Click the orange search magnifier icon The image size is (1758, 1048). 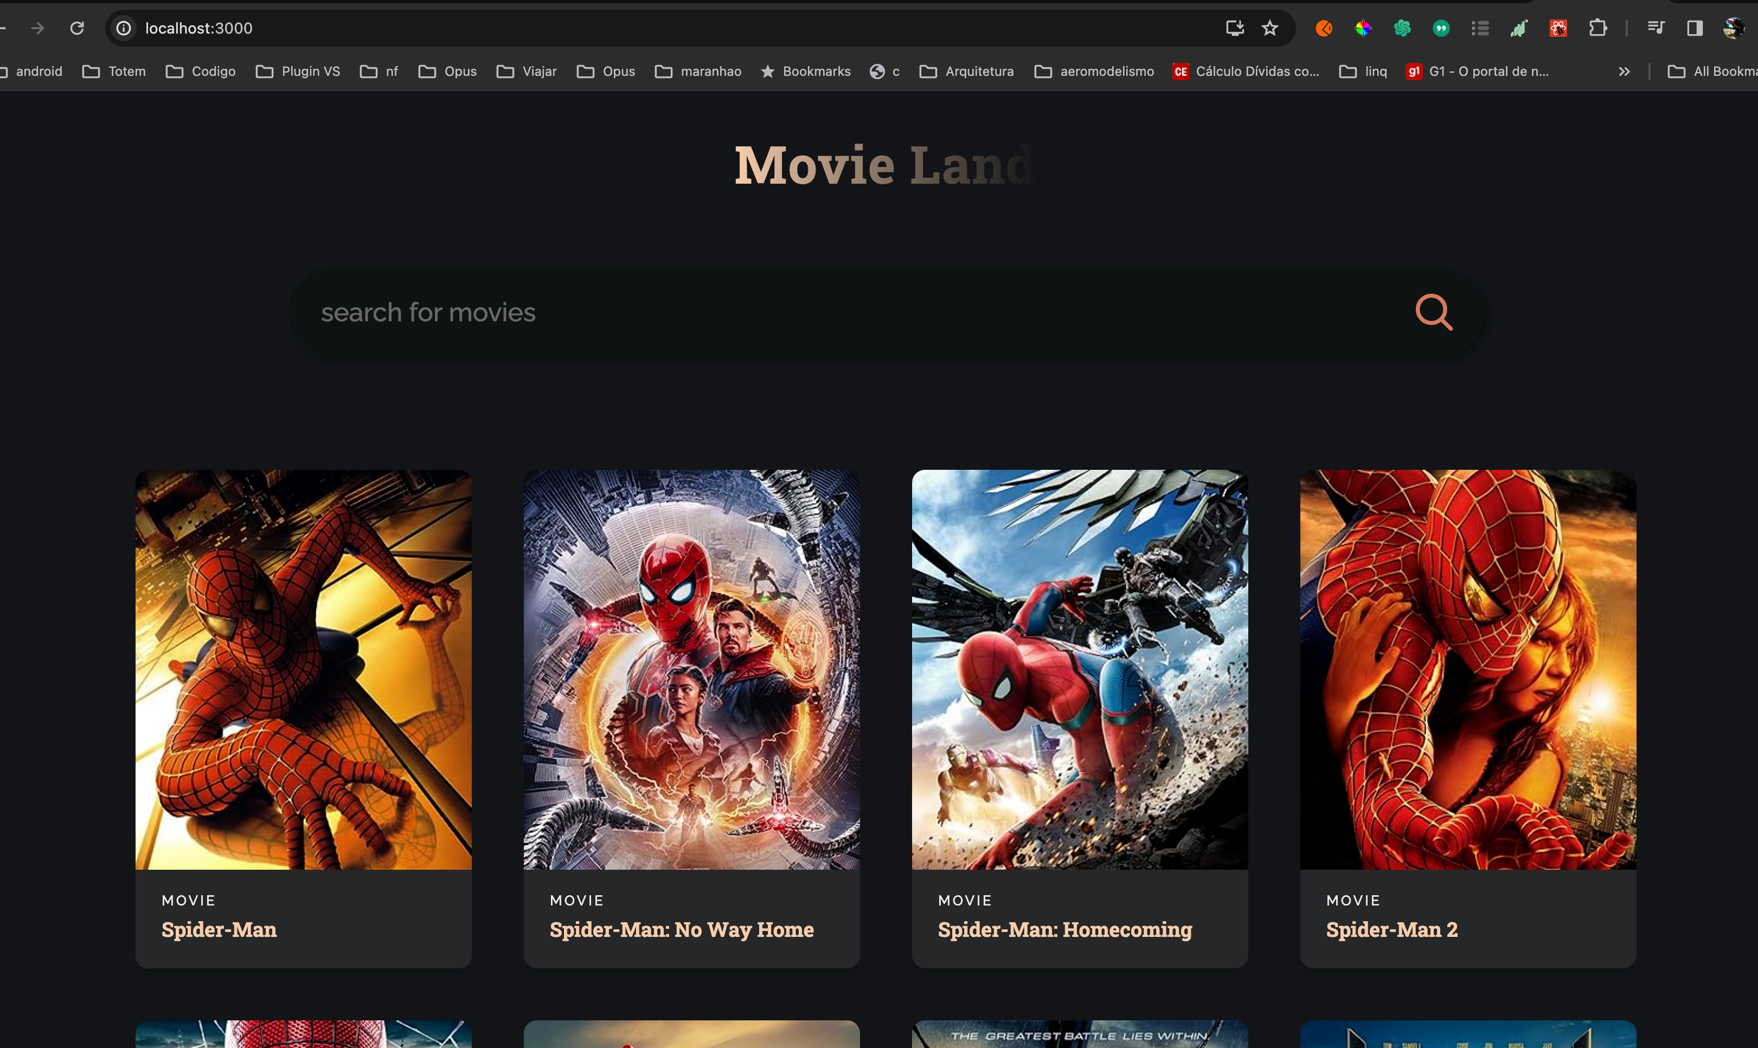pyautogui.click(x=1433, y=312)
